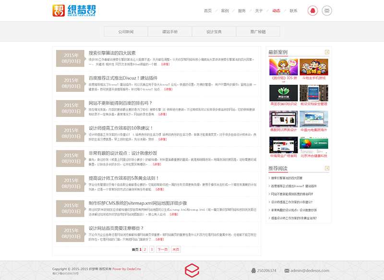Click 详情 link under 百度的排名 article excerpt
The image size is (384, 280).
click(163, 114)
